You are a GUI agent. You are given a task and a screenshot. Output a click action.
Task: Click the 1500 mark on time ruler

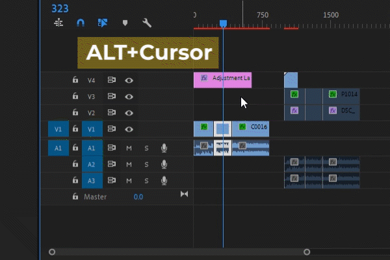point(331,15)
